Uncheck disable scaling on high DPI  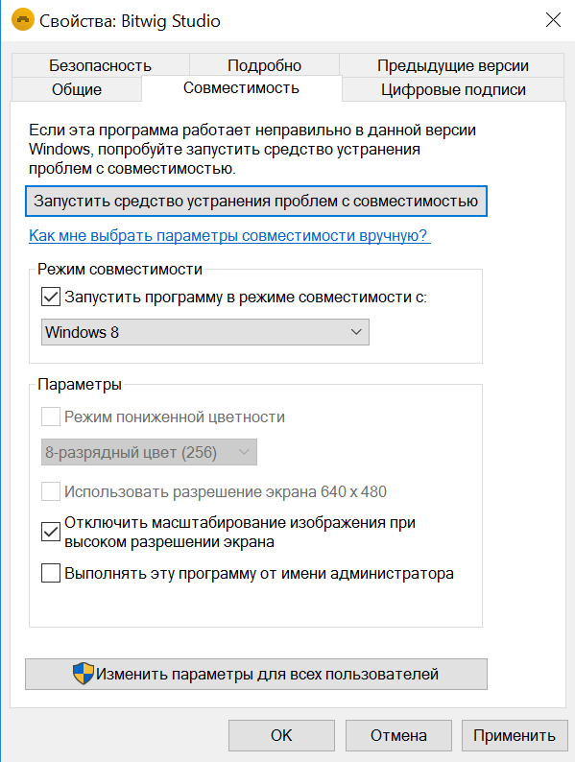(x=51, y=532)
